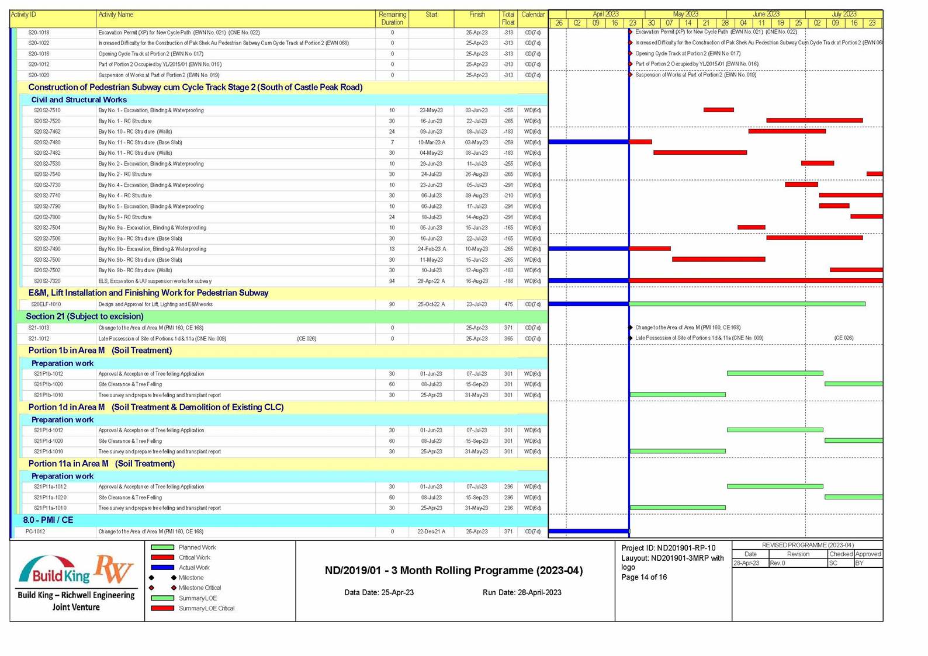Click the Finish column header
This screenshot has height=656, width=928.
(x=477, y=18)
